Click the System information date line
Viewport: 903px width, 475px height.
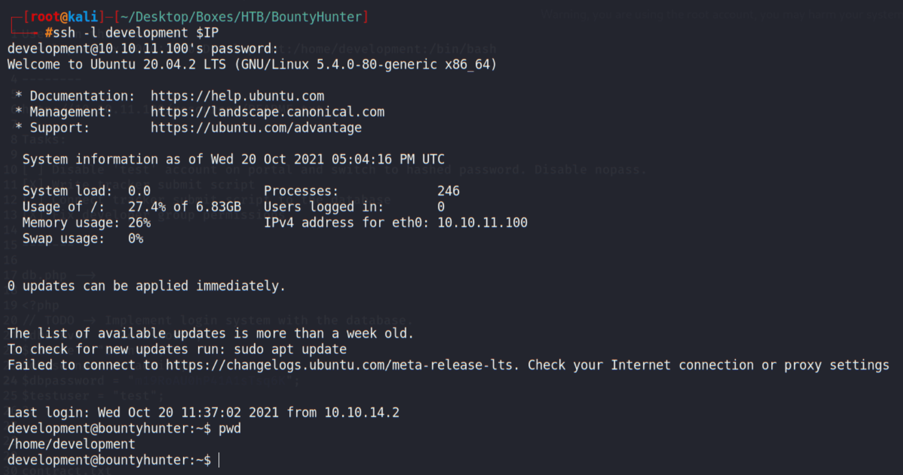click(x=233, y=160)
